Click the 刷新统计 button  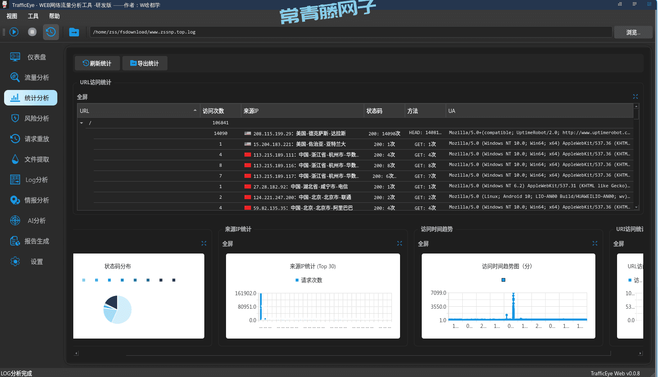pyautogui.click(x=97, y=63)
